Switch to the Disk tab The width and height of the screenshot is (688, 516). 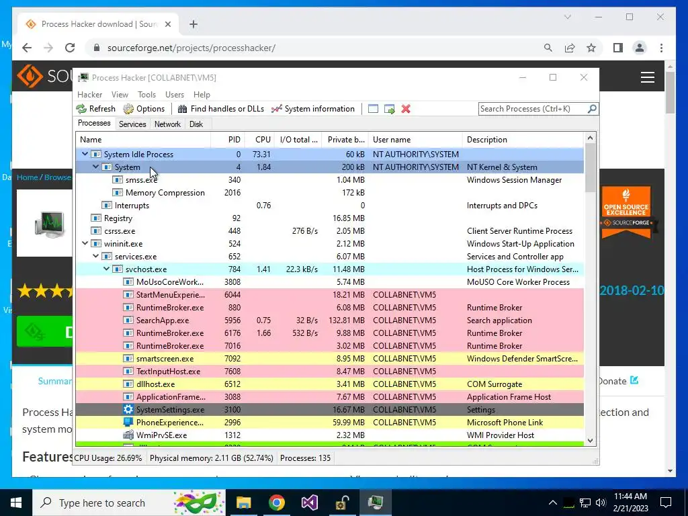click(x=196, y=124)
